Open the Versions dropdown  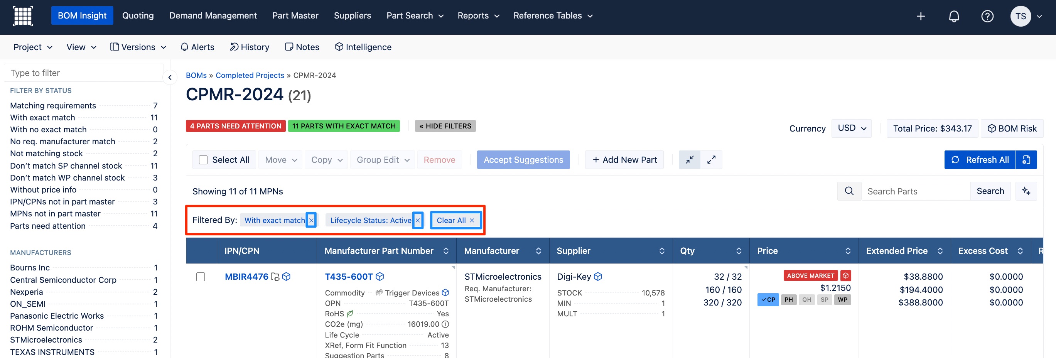click(x=138, y=47)
